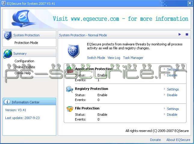Image resolution: width=194 pixels, height=144 pixels.
Task: Click the Application Protection icon
Action: [x=70, y=70]
